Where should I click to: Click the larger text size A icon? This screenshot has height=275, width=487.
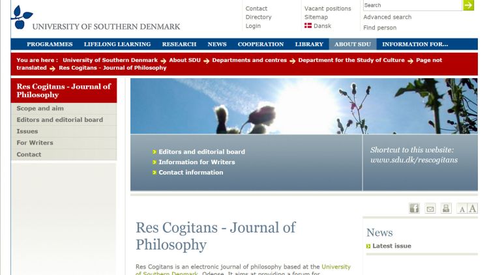pyautogui.click(x=473, y=208)
